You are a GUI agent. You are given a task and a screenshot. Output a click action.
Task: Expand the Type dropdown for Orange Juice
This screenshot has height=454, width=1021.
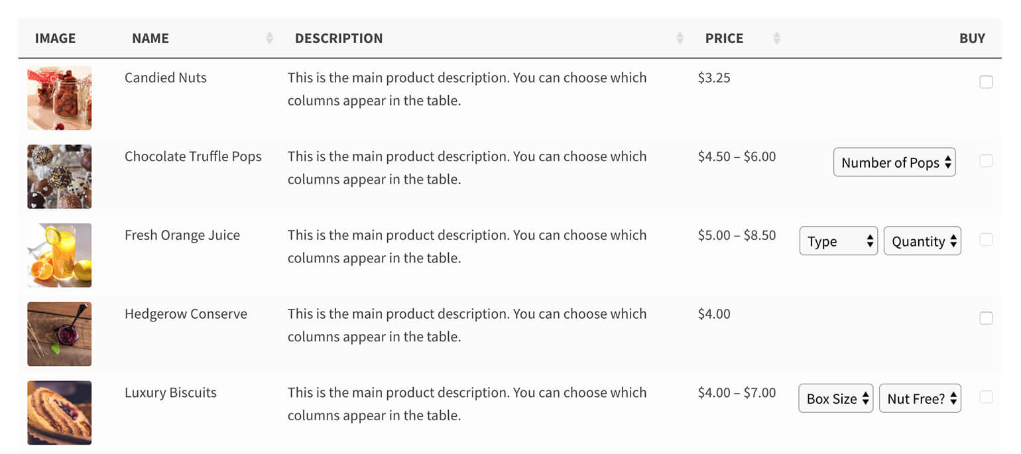[x=838, y=241]
